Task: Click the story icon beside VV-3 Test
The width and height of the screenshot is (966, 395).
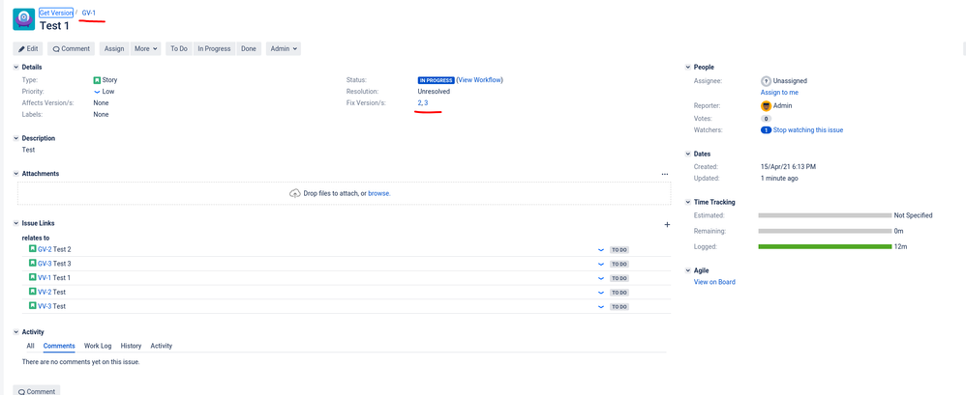Action: (33, 305)
